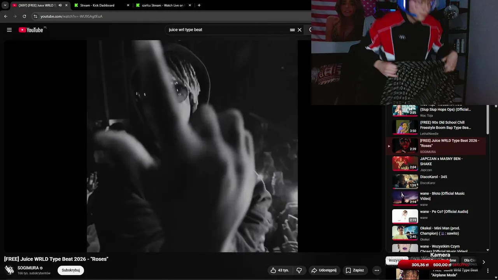Screen dimensions: 498x280
Task: Select the Juice WRLD YouTube tab
Action: tap(40, 5)
